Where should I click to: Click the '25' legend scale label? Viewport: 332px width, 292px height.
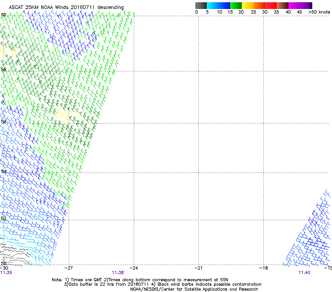tap(253, 12)
